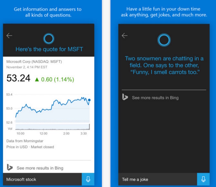Tap the microphone beside "Tell me a joke"

pyautogui.click(x=203, y=179)
